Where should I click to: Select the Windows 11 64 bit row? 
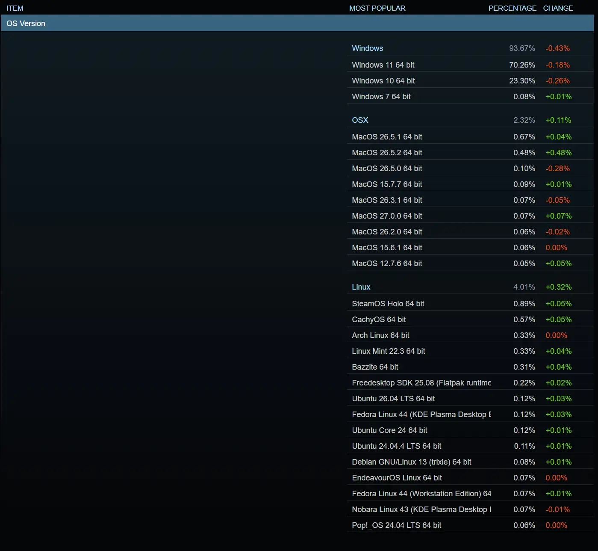click(470, 65)
